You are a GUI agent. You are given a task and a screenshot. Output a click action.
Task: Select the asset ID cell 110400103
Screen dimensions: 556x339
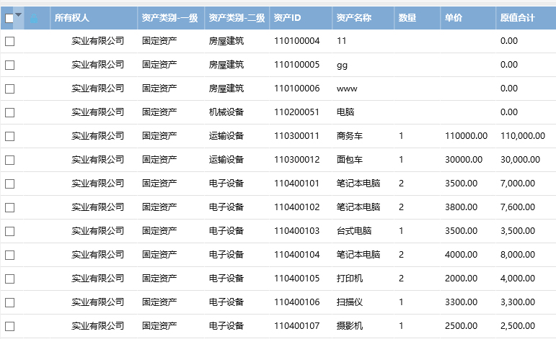(x=296, y=231)
